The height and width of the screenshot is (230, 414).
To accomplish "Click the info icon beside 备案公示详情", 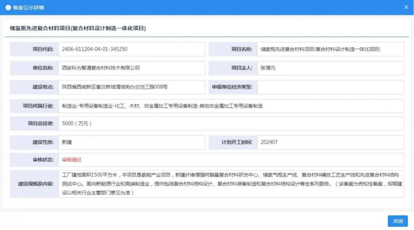I will click(8, 8).
